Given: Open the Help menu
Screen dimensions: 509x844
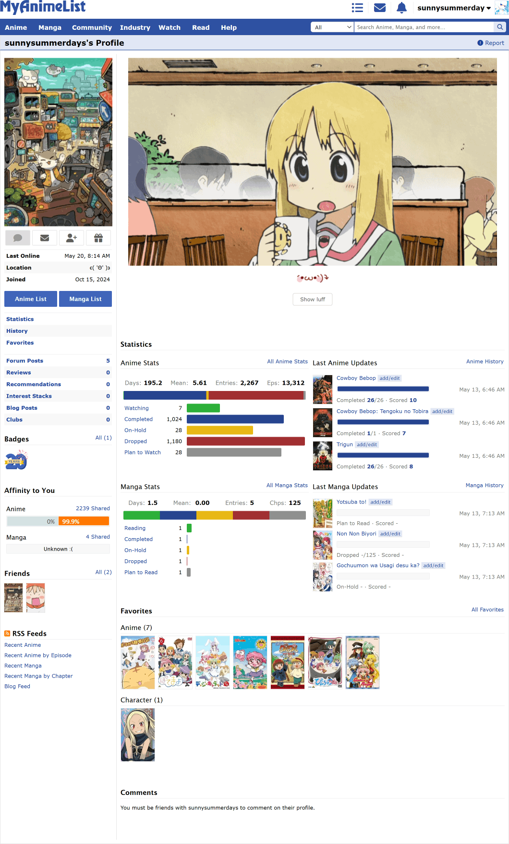Looking at the screenshot, I should [229, 27].
